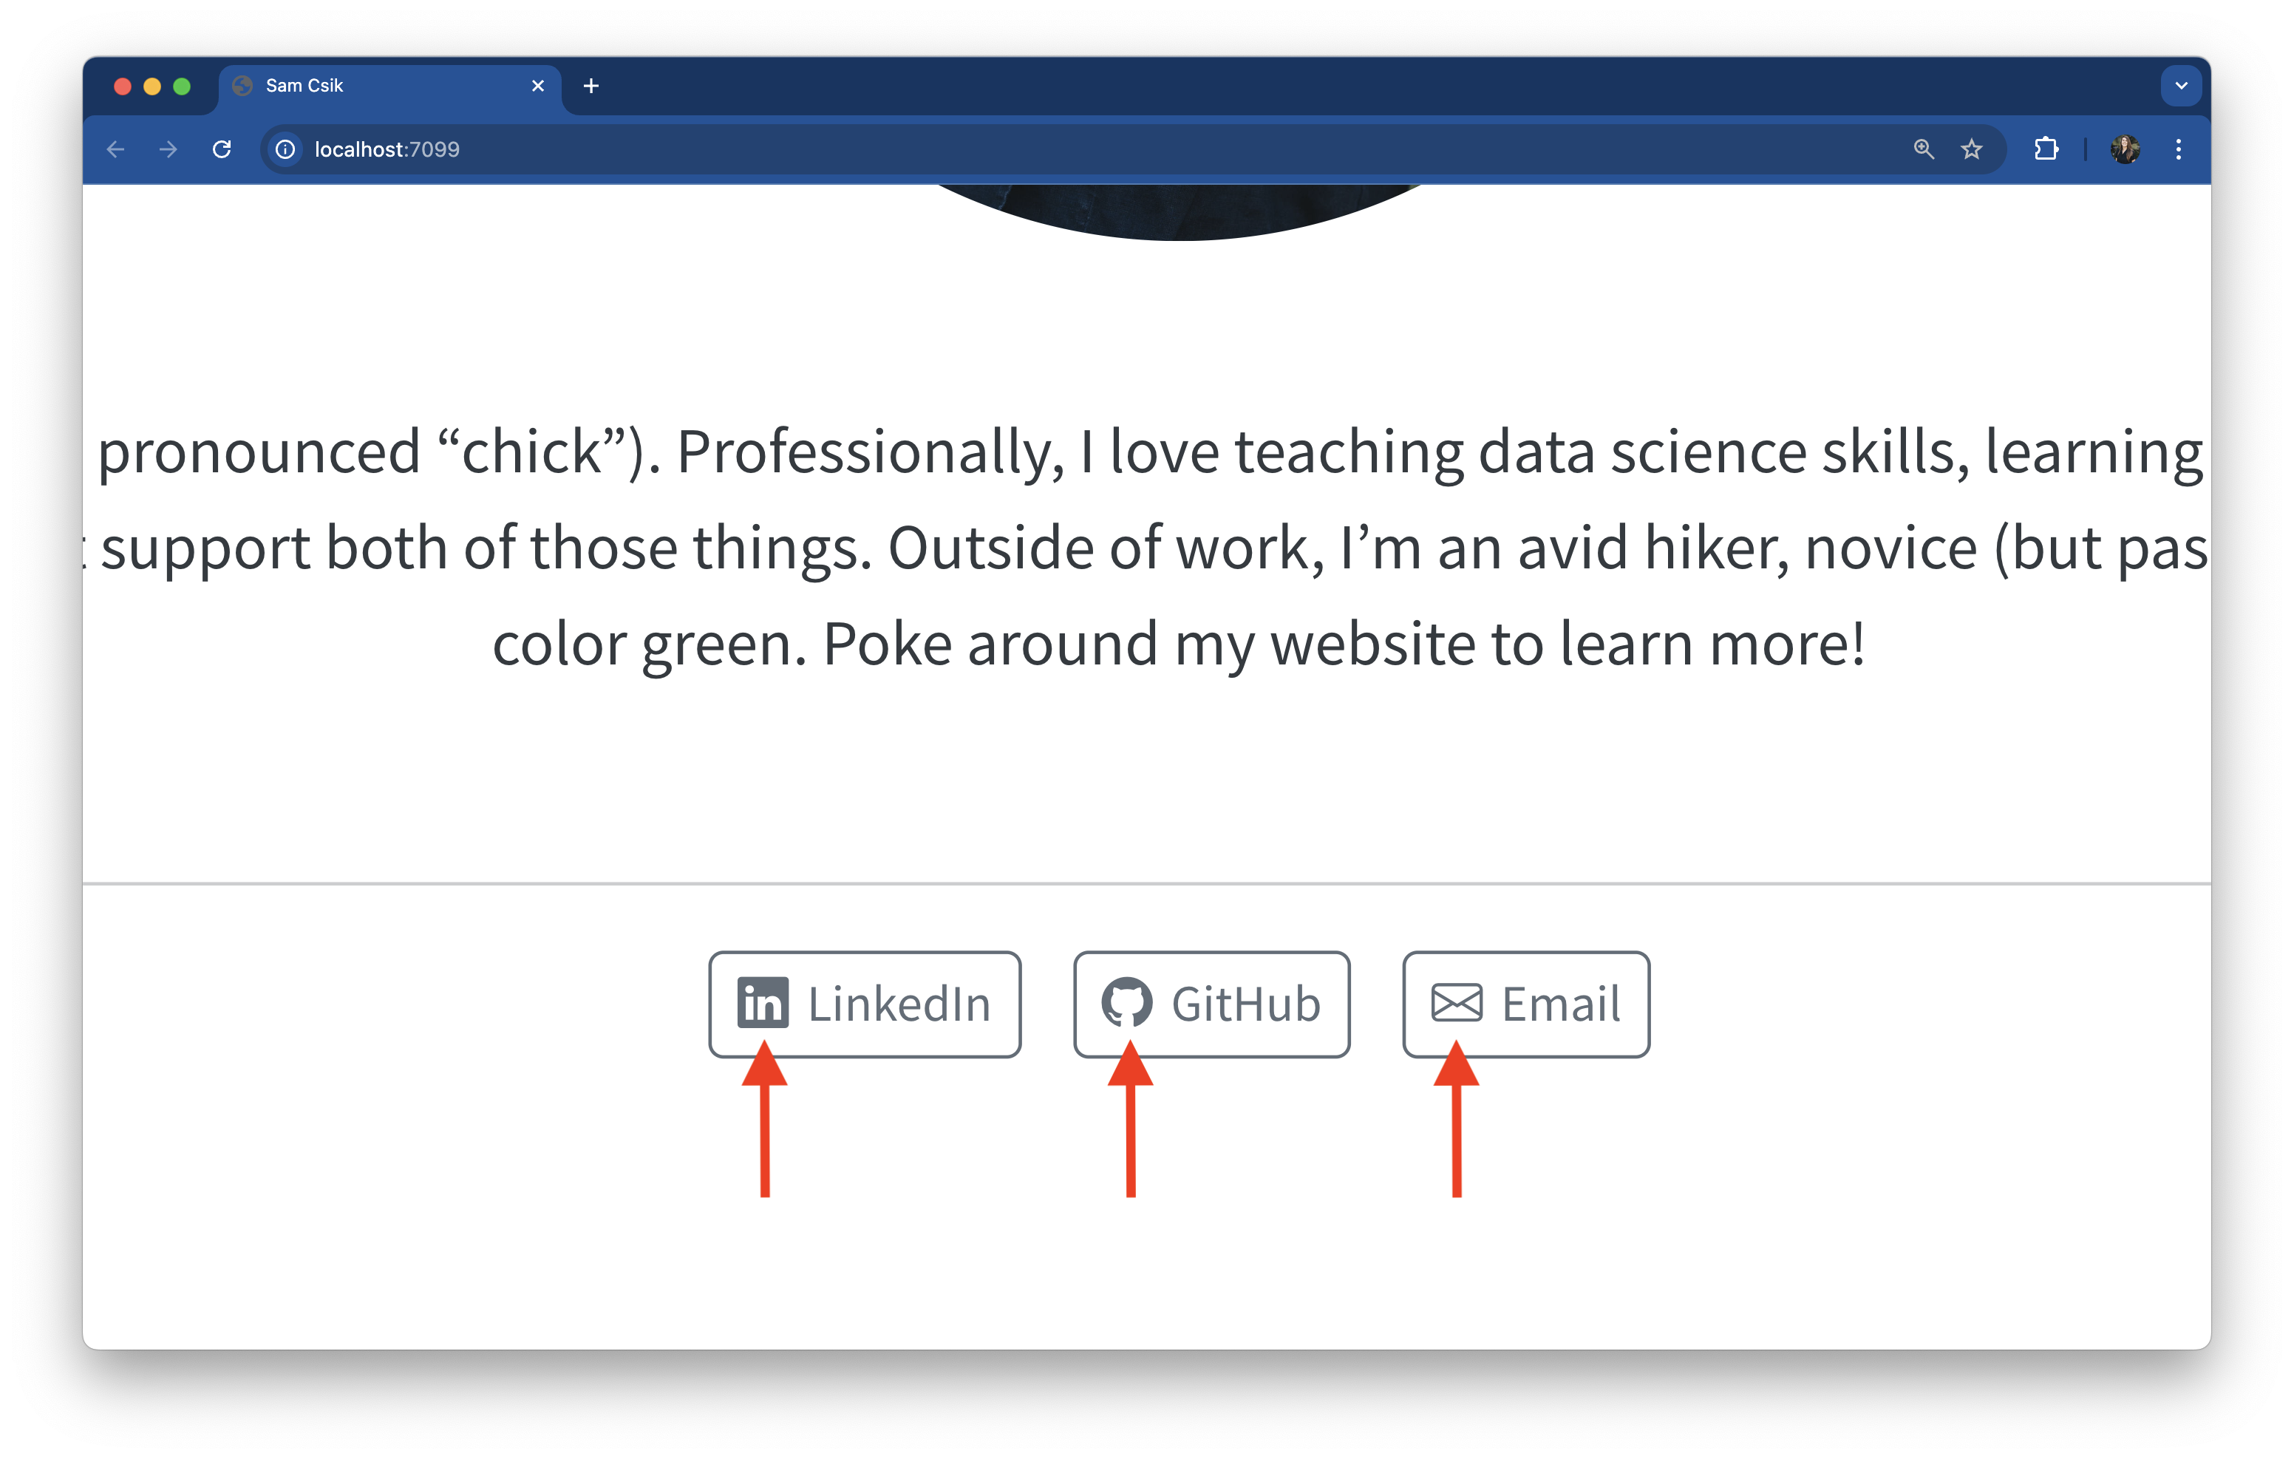View site information icon in address bar
Image resolution: width=2294 pixels, height=1459 pixels.
[x=285, y=149]
